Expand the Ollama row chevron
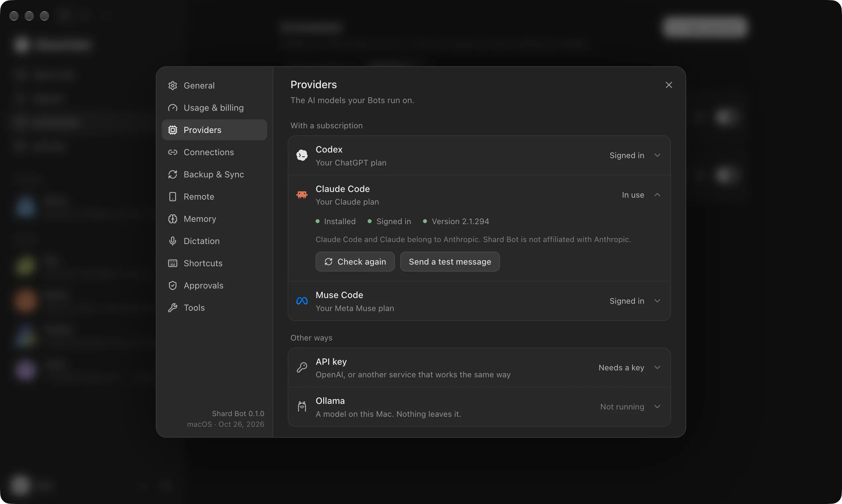The image size is (842, 504). point(657,407)
